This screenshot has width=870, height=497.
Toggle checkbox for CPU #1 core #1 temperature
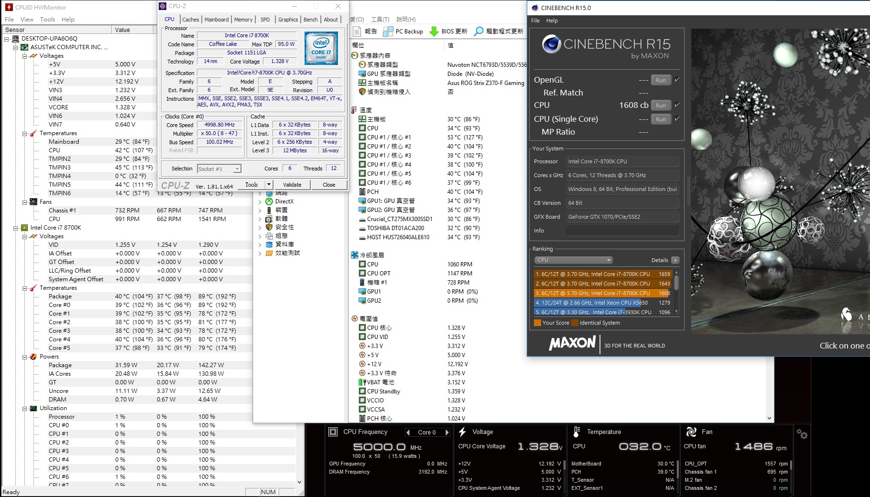[x=362, y=137]
